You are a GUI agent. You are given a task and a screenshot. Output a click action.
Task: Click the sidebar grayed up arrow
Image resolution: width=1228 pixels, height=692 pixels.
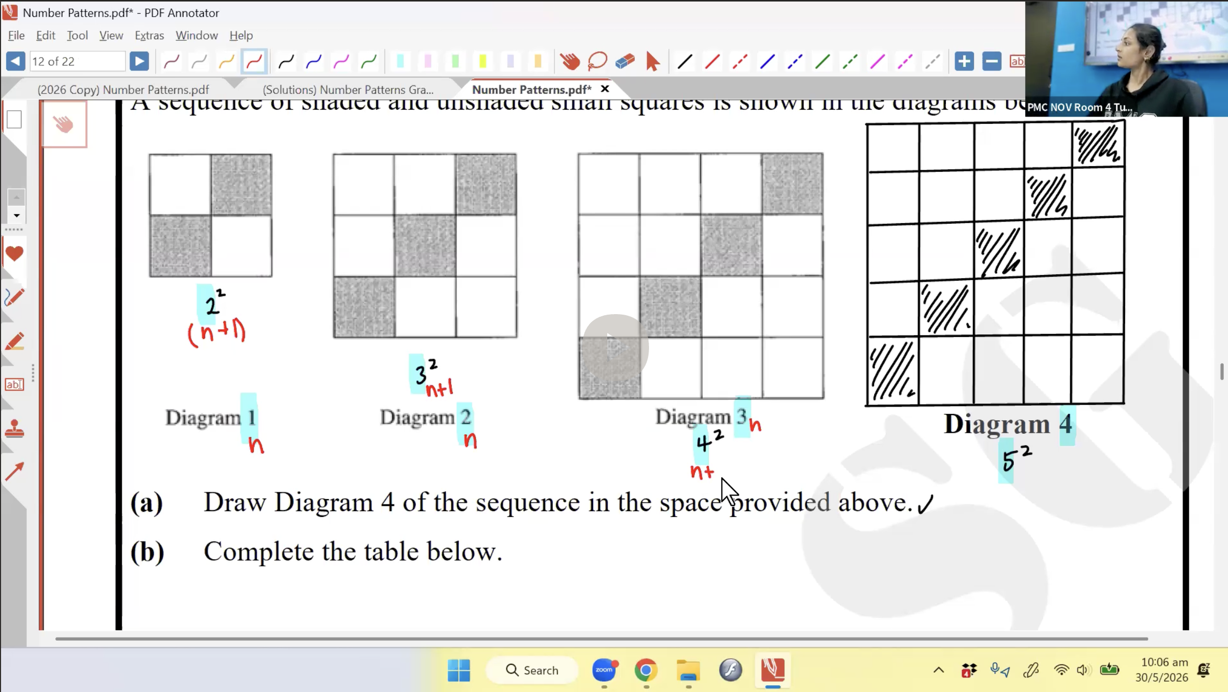[x=16, y=197]
